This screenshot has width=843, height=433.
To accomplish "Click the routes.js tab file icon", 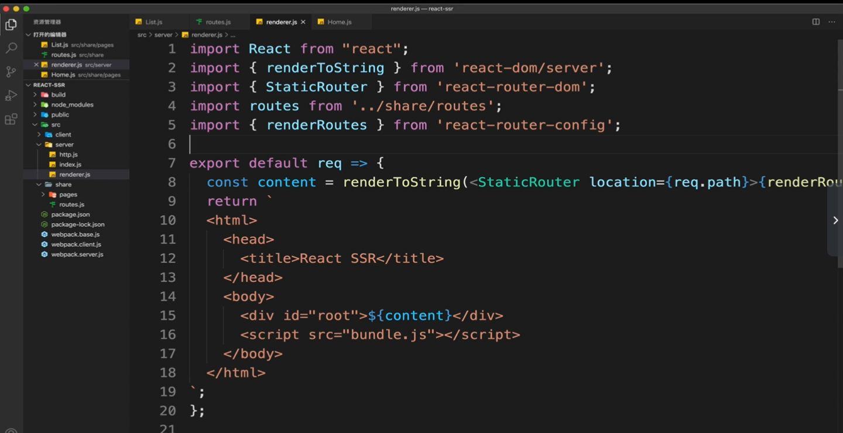I will [199, 22].
